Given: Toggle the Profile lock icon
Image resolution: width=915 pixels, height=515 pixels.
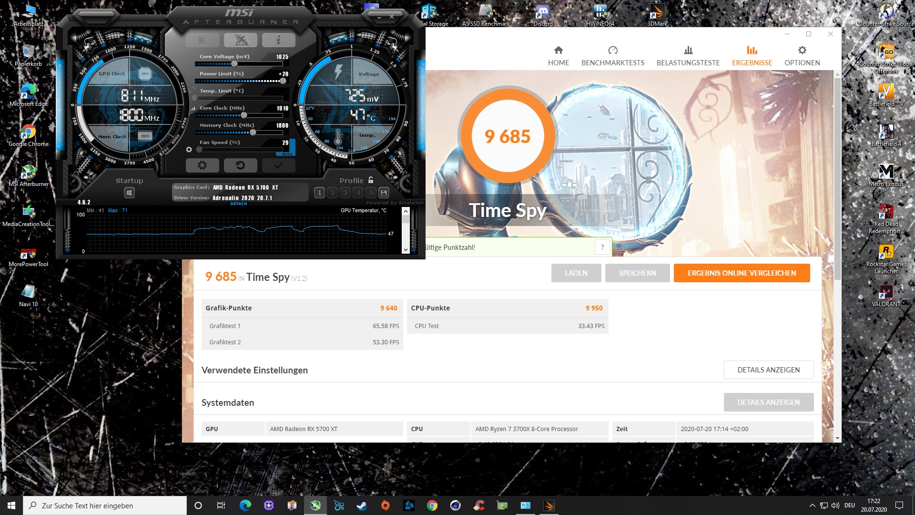Looking at the screenshot, I should pyautogui.click(x=371, y=180).
